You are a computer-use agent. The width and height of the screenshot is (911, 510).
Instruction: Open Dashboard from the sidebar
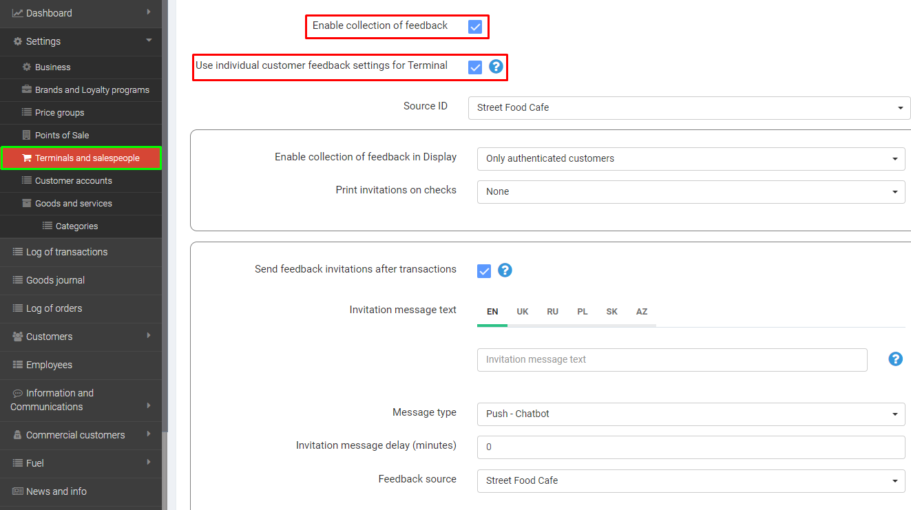(x=49, y=13)
